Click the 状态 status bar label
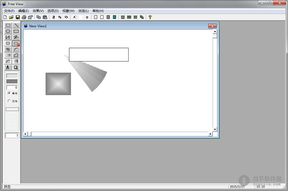Screen dimensions: 288x191 click(x=7, y=187)
